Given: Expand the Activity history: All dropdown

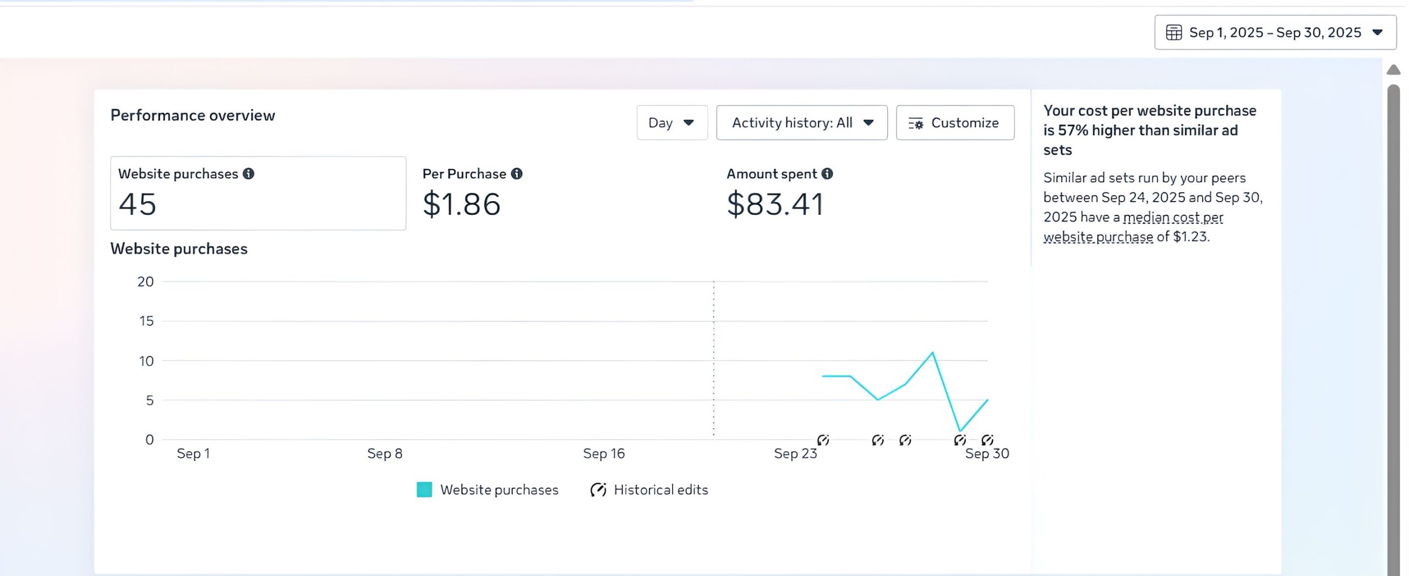Looking at the screenshot, I should [x=801, y=123].
